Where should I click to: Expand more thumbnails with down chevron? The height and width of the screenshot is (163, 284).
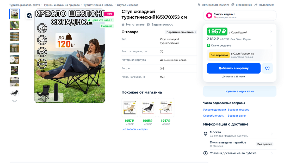(15, 101)
